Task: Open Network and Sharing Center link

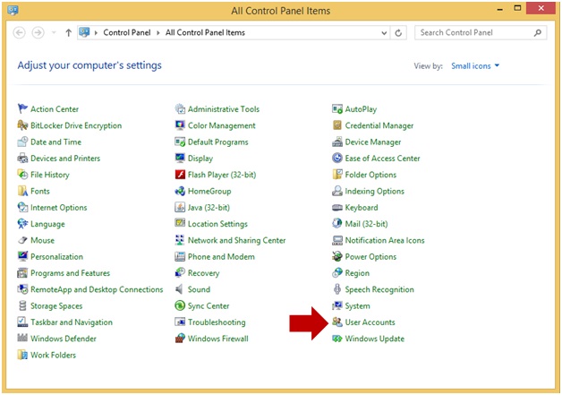Action: (x=236, y=241)
